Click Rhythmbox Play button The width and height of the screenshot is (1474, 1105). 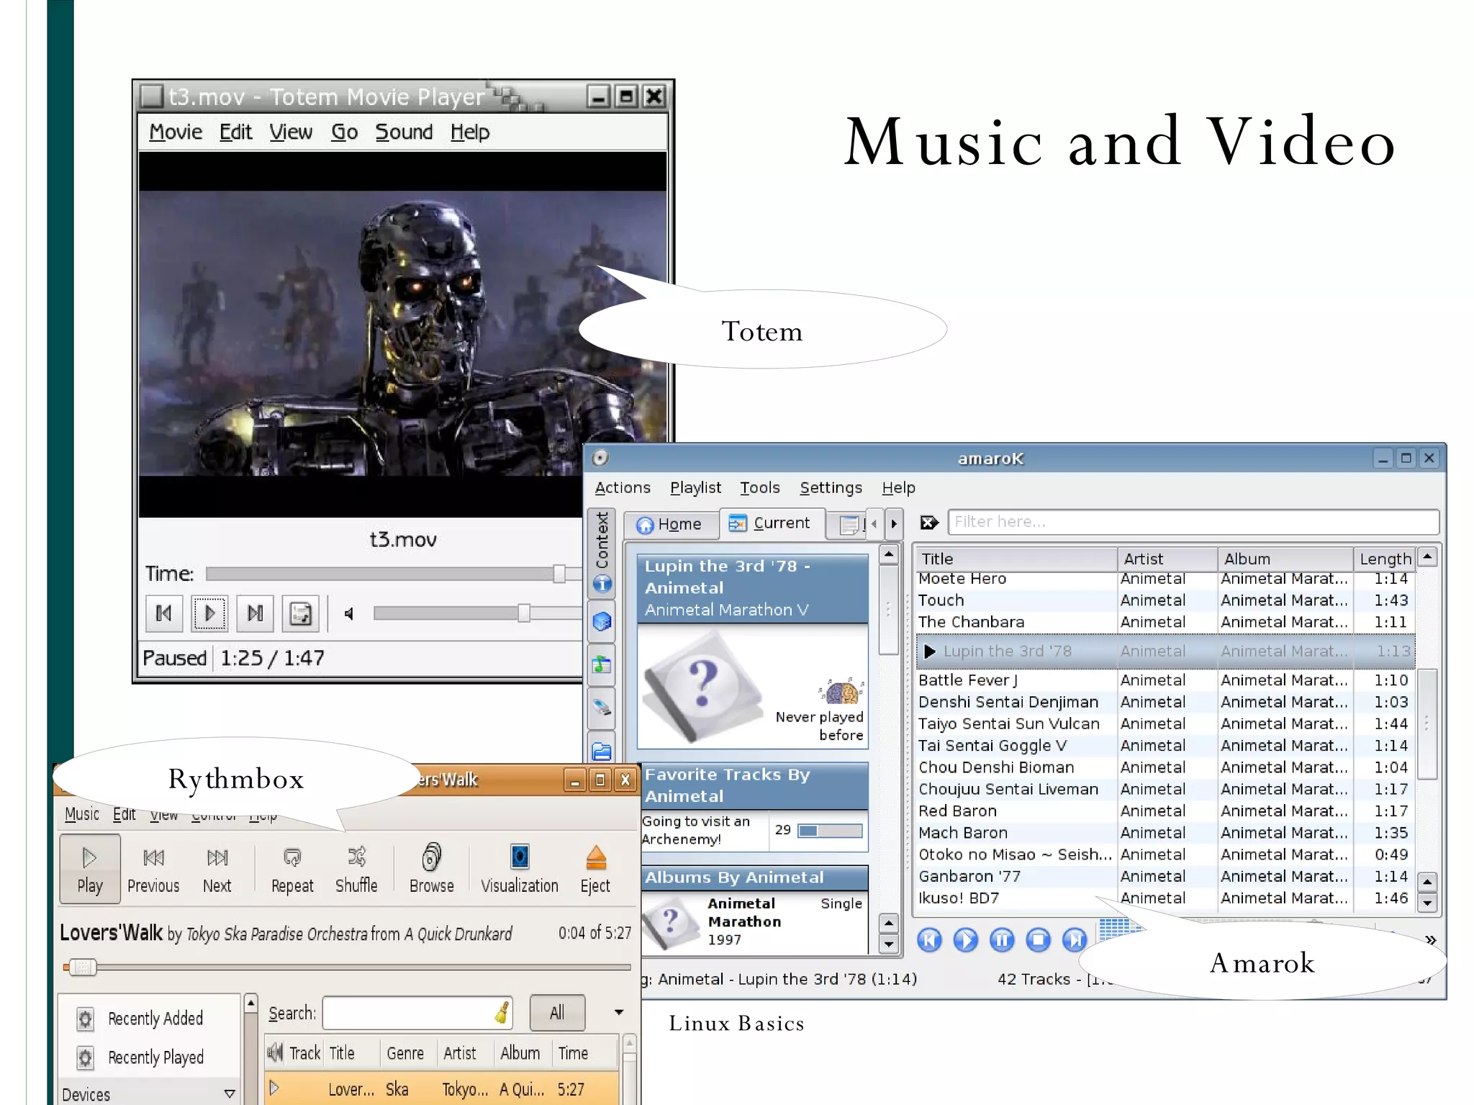[x=90, y=870]
